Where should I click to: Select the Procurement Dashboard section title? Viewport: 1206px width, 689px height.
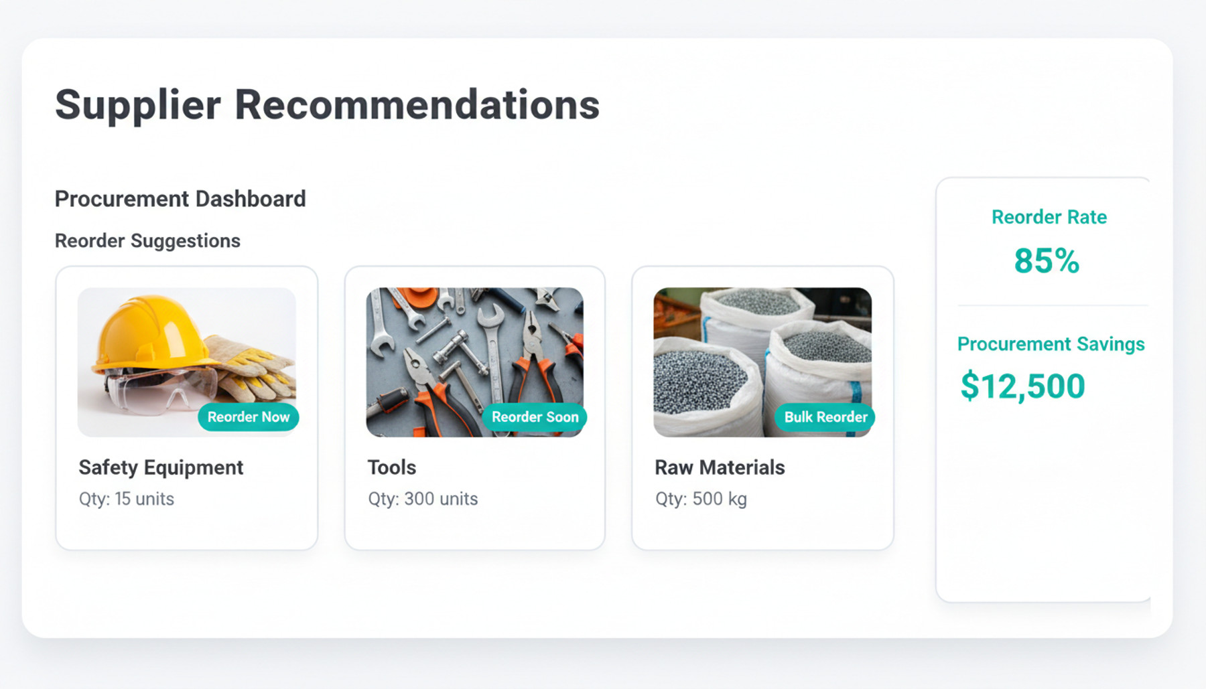[x=180, y=199]
